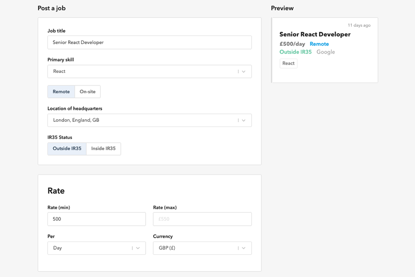This screenshot has height=277, width=415.
Task: Click the Remote label in preview
Action: coord(319,44)
